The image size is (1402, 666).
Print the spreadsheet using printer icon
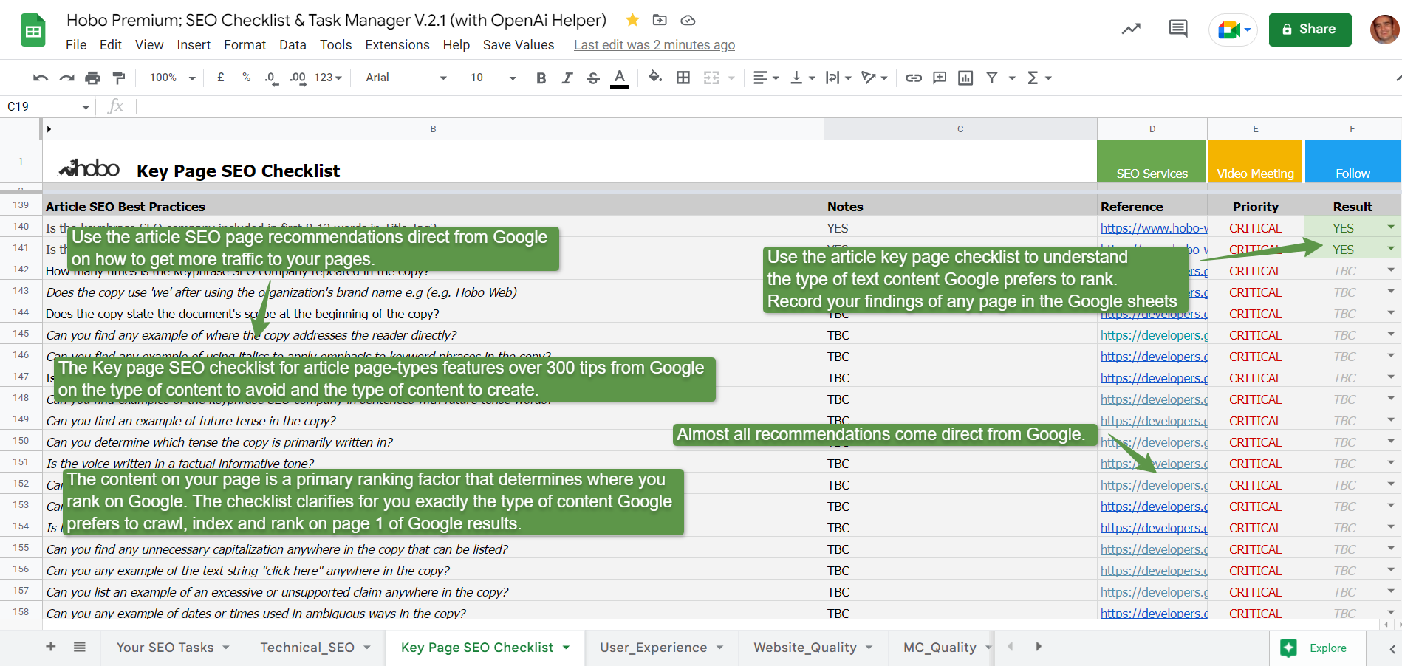tap(92, 78)
